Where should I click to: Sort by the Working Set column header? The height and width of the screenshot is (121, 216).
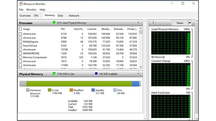[105, 29]
